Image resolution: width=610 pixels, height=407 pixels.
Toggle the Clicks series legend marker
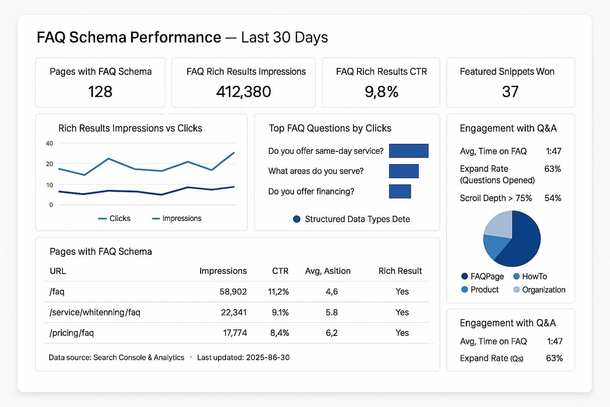102,219
